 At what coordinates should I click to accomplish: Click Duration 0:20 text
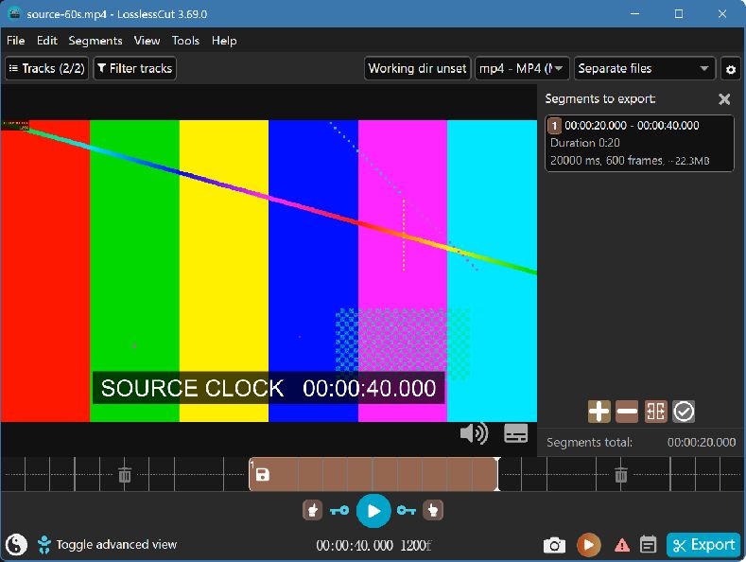point(584,143)
